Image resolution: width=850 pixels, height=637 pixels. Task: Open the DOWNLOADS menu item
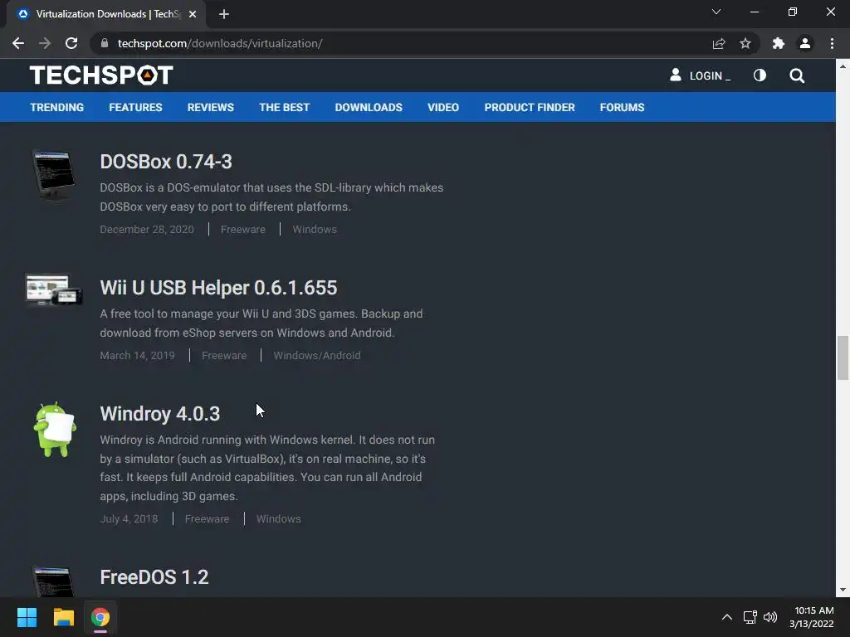coord(369,107)
